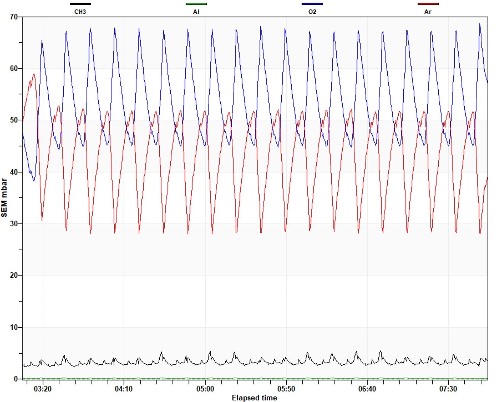Click the 60 y-axis tick label
Image resolution: width=502 pixels, height=402 pixels.
tap(14, 69)
